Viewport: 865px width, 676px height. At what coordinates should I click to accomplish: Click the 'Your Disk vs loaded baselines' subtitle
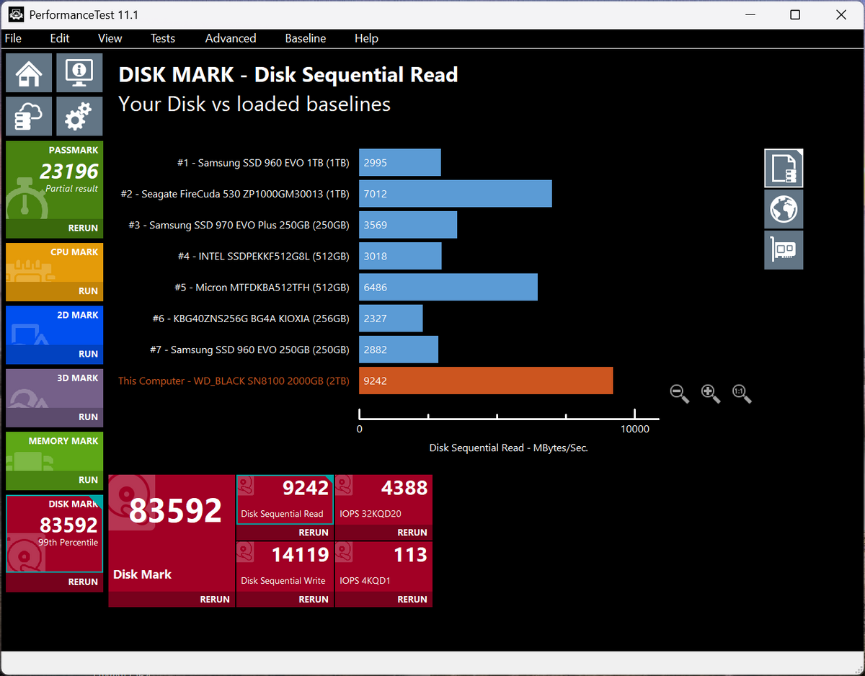coord(254,104)
